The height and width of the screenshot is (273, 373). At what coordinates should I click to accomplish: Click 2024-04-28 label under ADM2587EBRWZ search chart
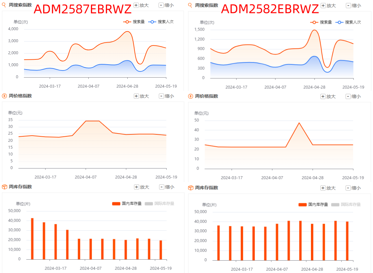(x=127, y=86)
